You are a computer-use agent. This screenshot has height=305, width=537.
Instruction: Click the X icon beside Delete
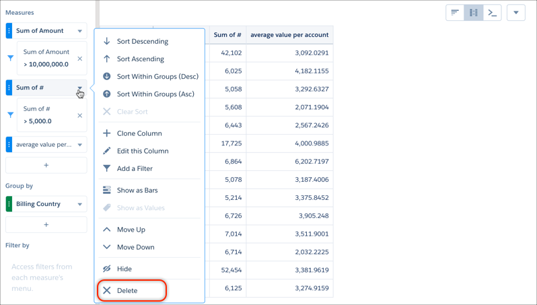pyautogui.click(x=107, y=291)
